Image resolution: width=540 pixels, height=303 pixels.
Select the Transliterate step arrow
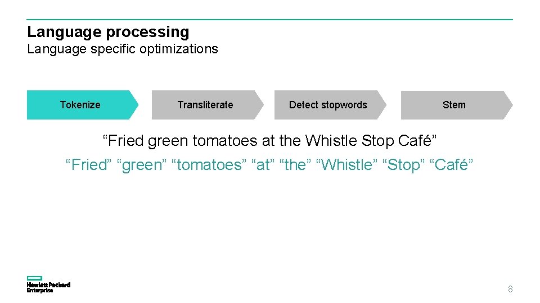[x=205, y=105]
